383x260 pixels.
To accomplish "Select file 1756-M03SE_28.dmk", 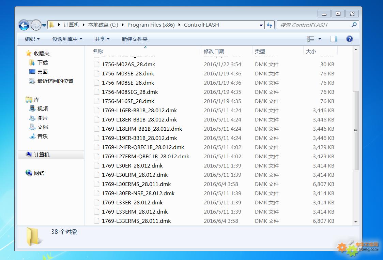I will (128, 74).
